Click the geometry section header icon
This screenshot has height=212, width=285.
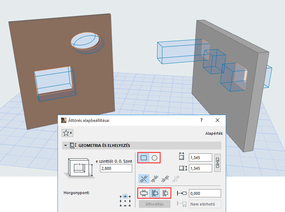pyautogui.click(x=73, y=146)
